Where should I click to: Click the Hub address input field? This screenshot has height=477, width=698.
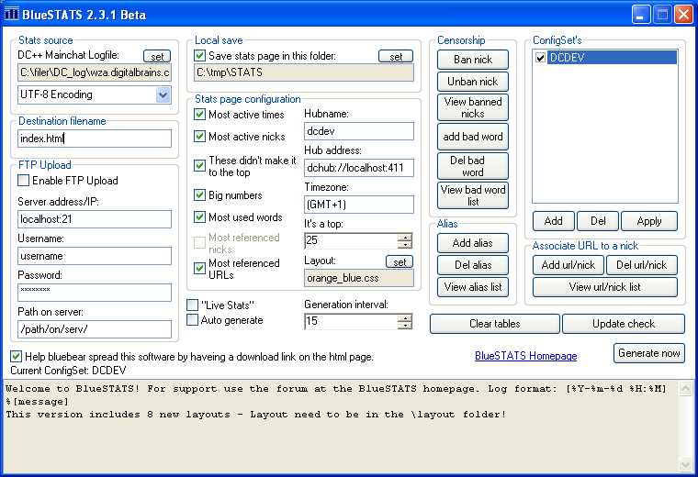[x=359, y=168]
